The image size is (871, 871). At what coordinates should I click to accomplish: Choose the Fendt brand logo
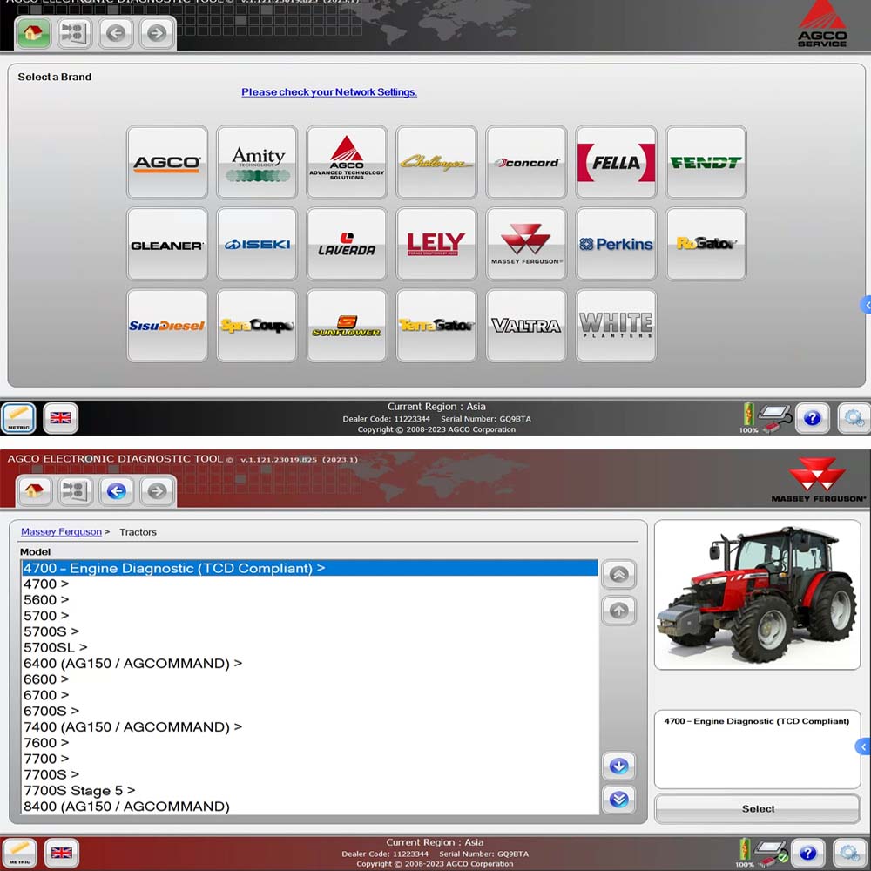pos(706,162)
